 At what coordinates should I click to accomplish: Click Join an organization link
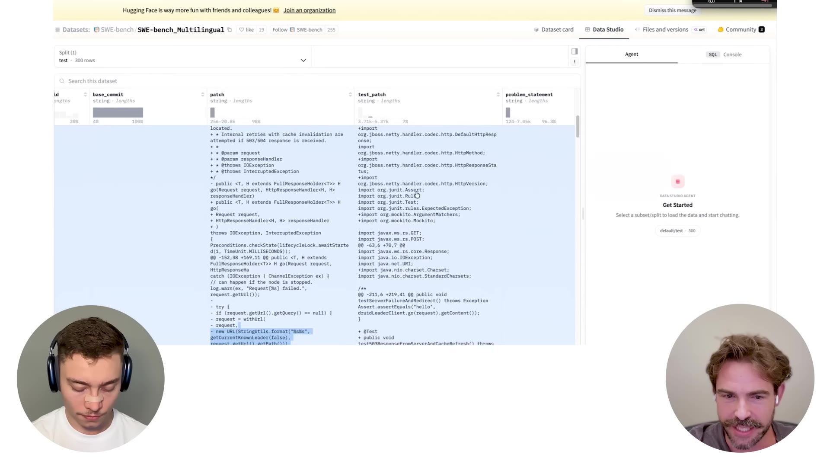coord(310,10)
